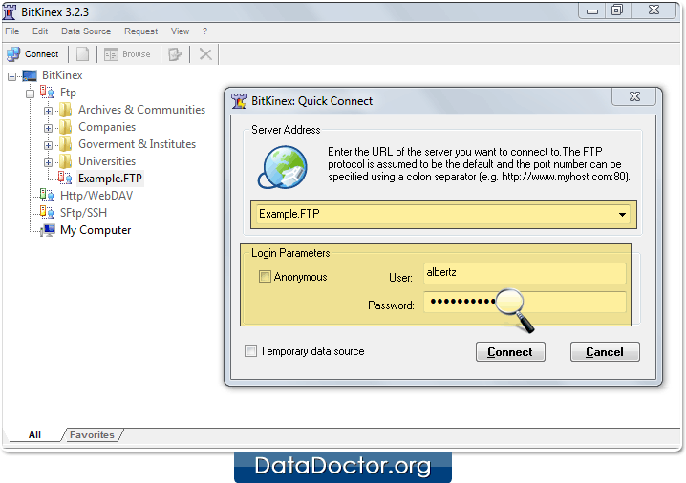The width and height of the screenshot is (686, 483).
Task: Click the Archives & Communities folder icon
Action: pos(66,110)
